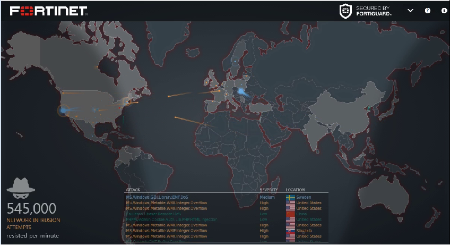Click the FortiGuard shield icon
This screenshot has width=450, height=245.
pos(345,11)
